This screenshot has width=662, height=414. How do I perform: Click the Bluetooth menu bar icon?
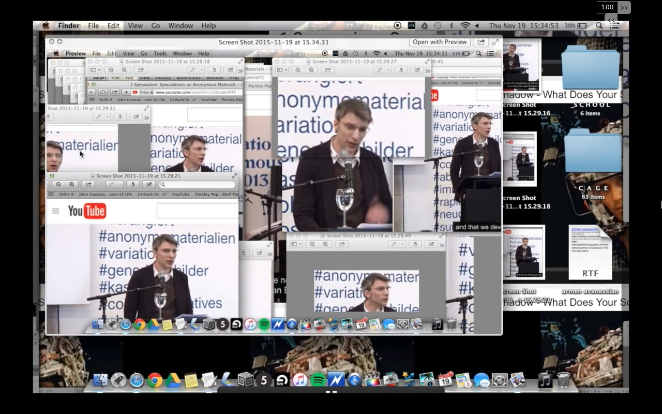(x=451, y=25)
